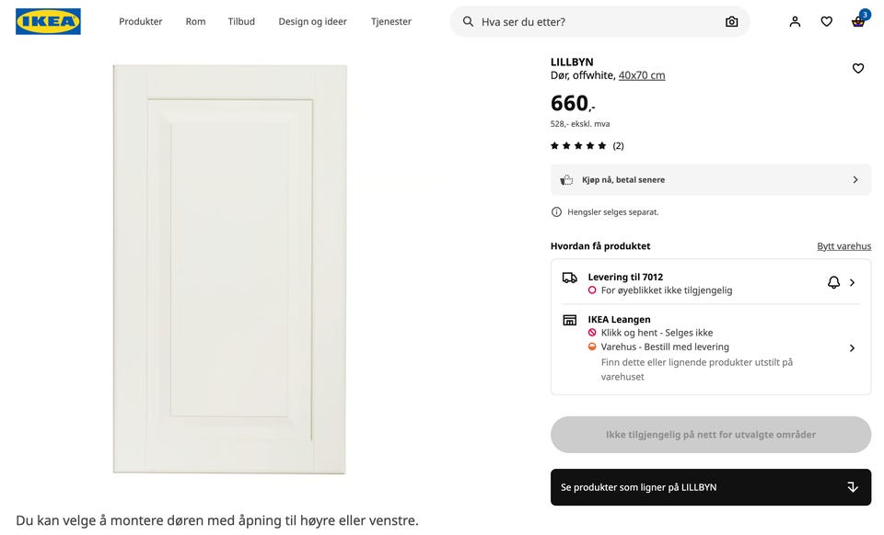Expand Levering til 7012 details
Image resolution: width=884 pixels, height=535 pixels.
[x=853, y=282]
